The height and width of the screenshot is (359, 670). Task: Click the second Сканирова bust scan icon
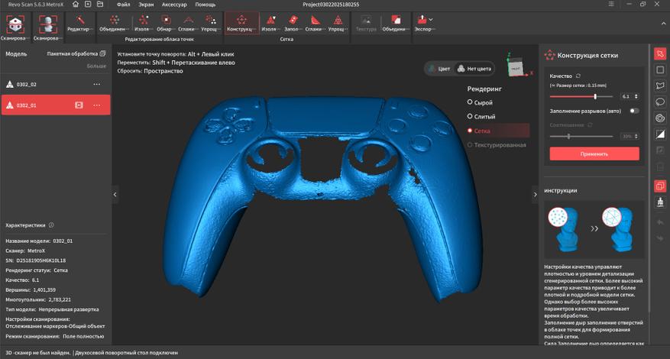[x=48, y=24]
